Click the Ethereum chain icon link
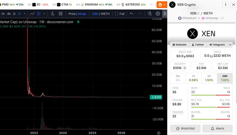Viewport: 237px width, 135px height. (x=179, y=18)
